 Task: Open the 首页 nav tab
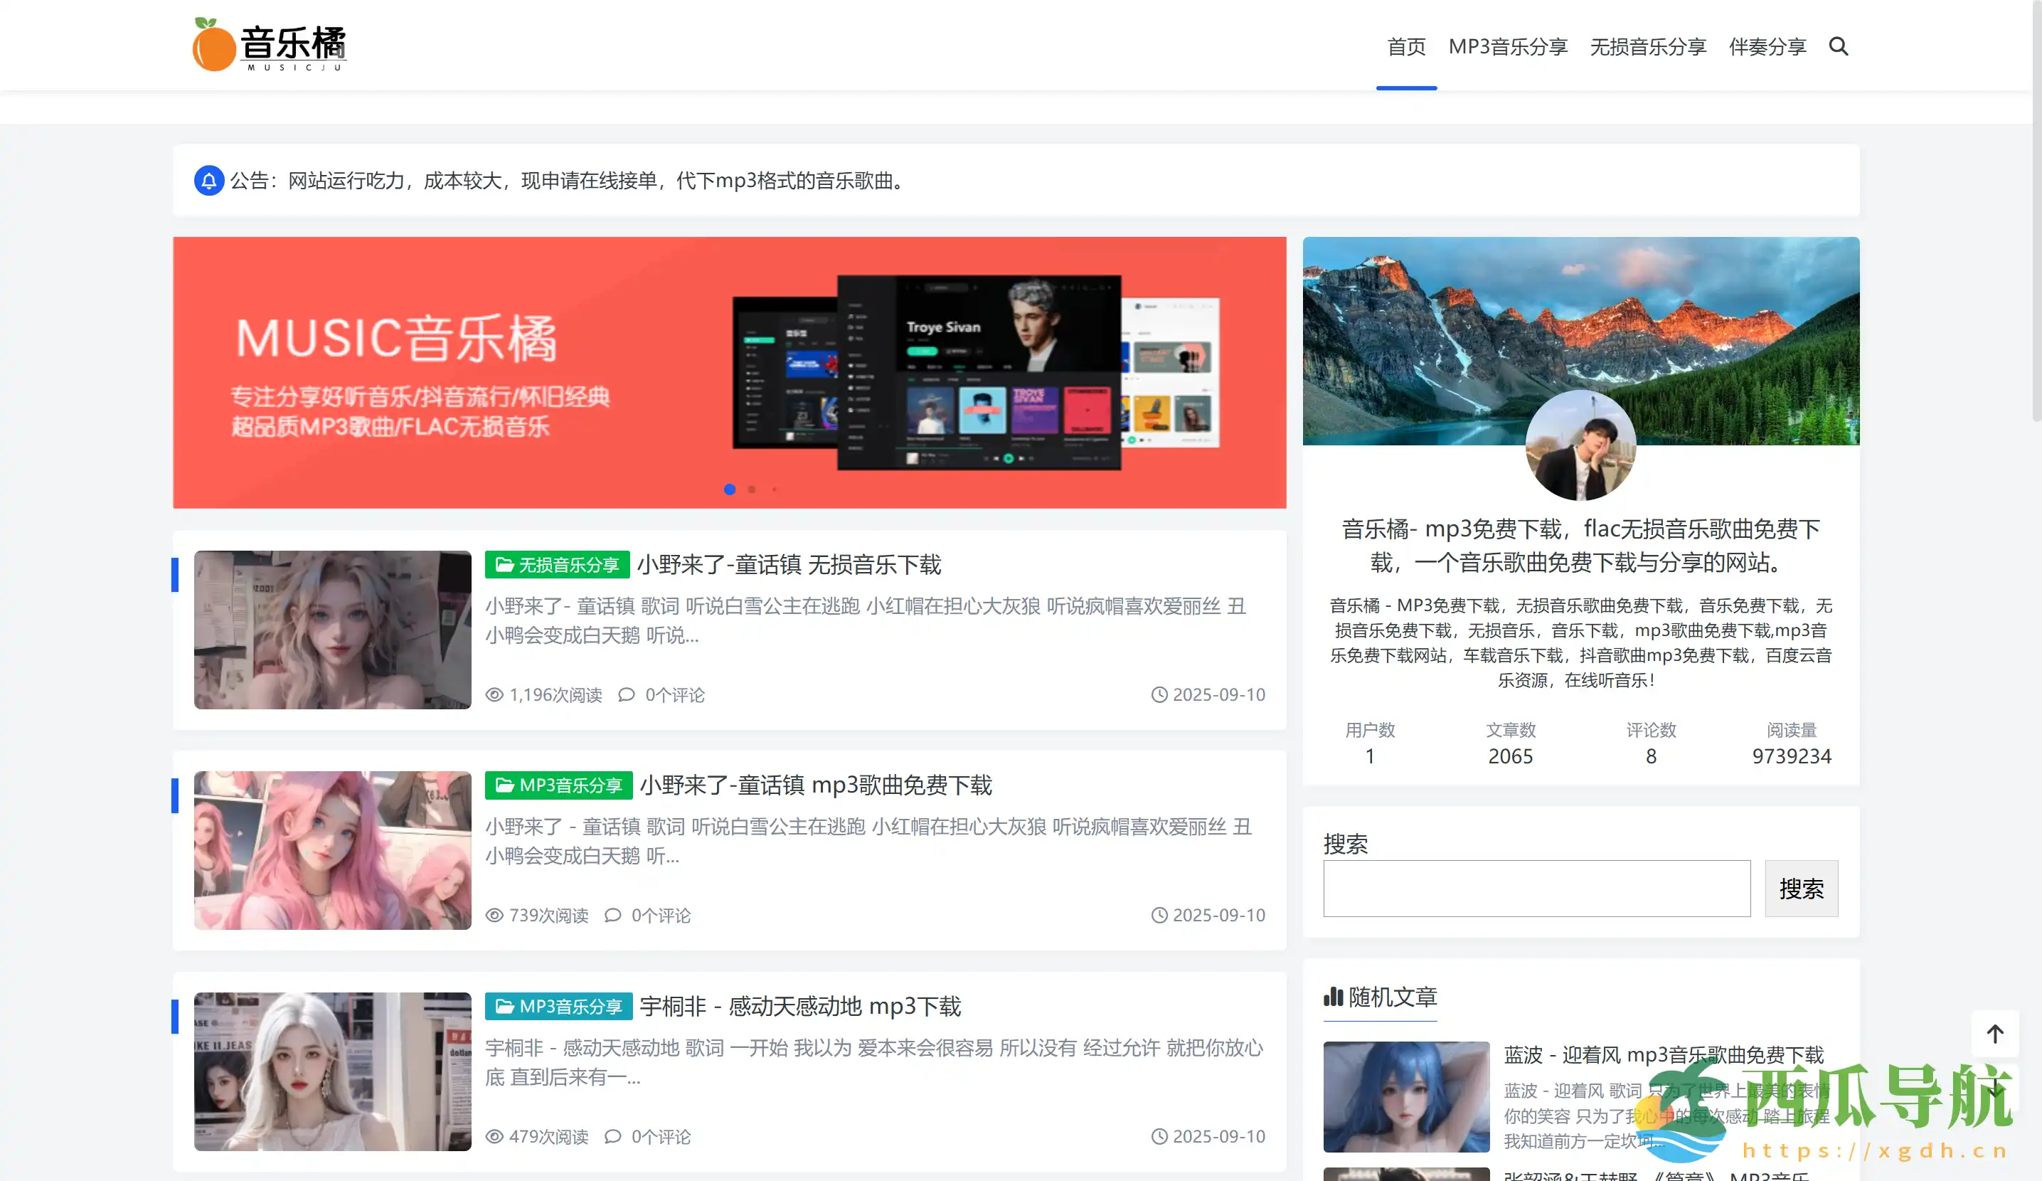[x=1406, y=46]
